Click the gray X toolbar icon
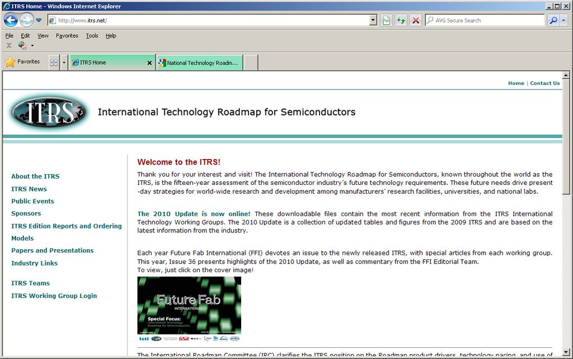 [x=9, y=45]
